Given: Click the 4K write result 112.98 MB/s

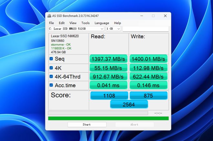Looking at the screenshot, I should pos(148,68).
